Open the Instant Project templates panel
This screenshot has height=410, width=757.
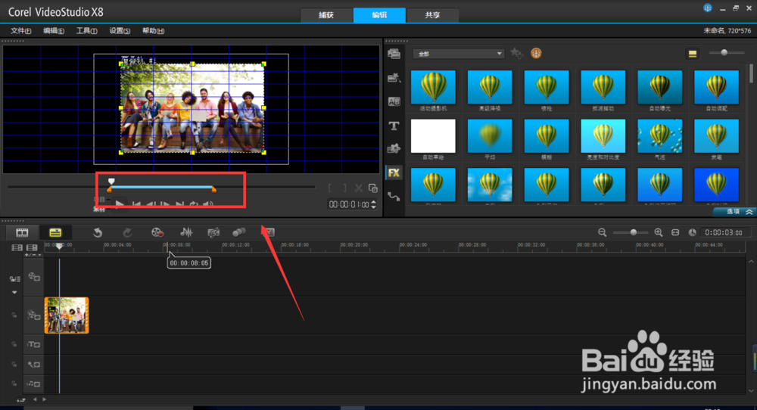tap(394, 77)
